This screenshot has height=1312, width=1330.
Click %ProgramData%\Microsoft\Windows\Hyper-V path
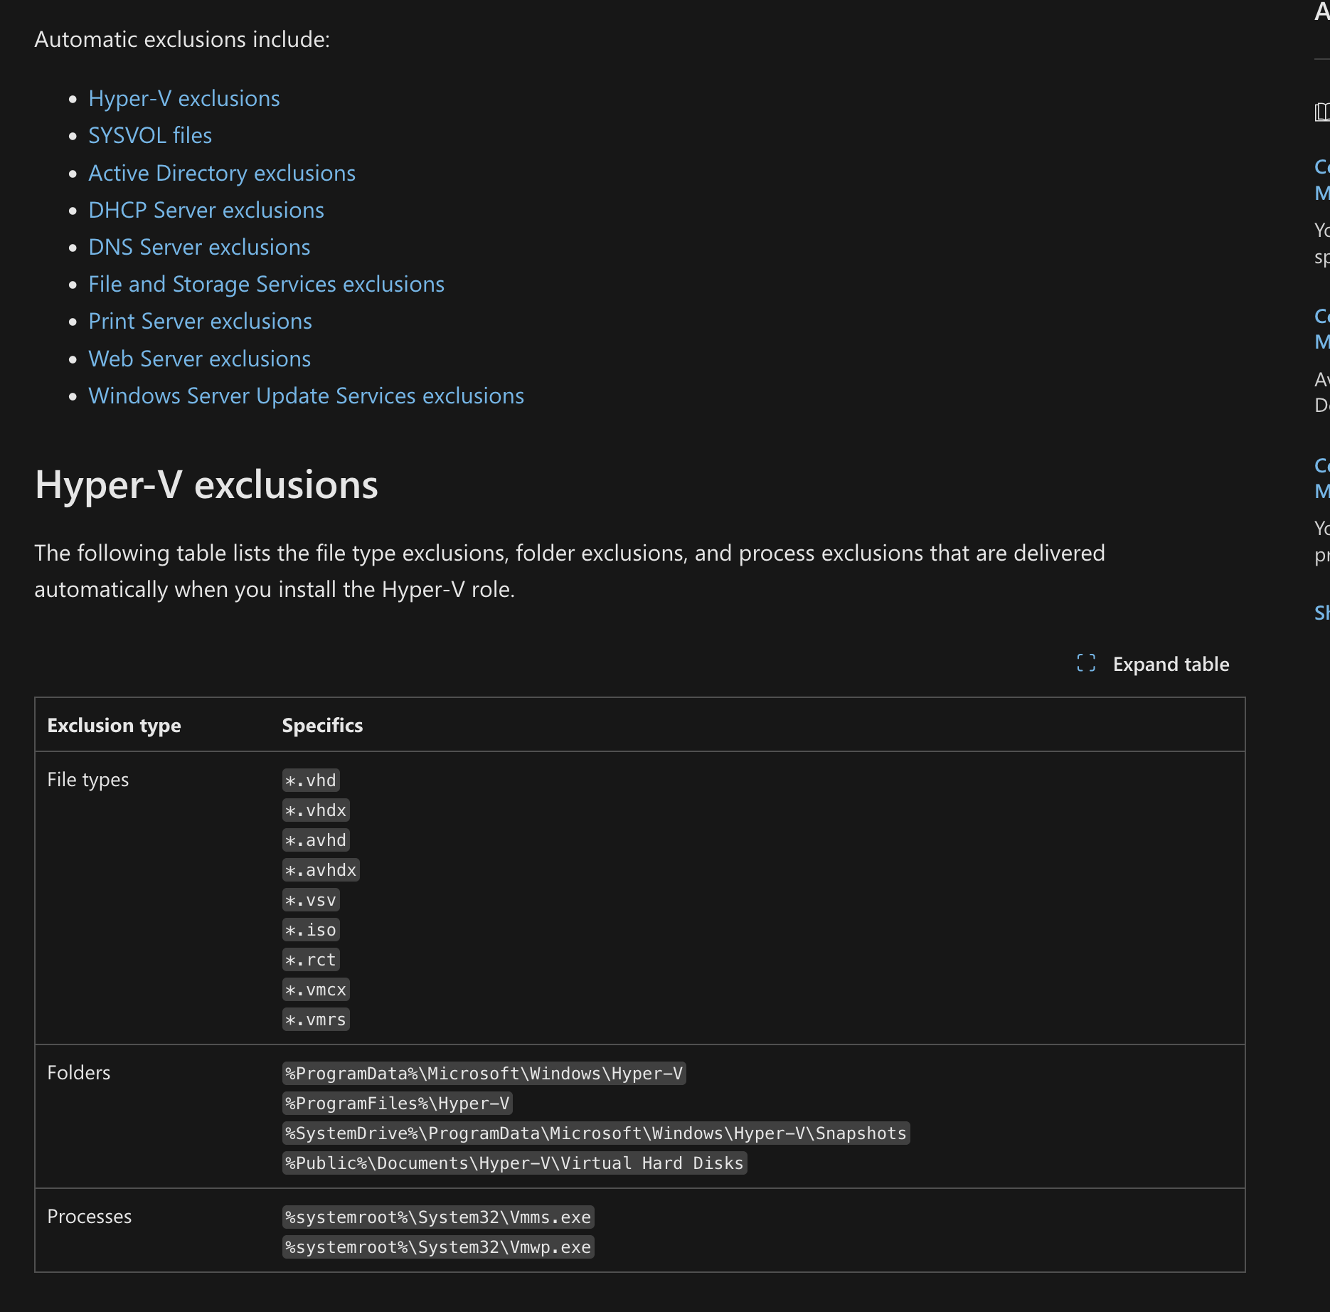[484, 1074]
